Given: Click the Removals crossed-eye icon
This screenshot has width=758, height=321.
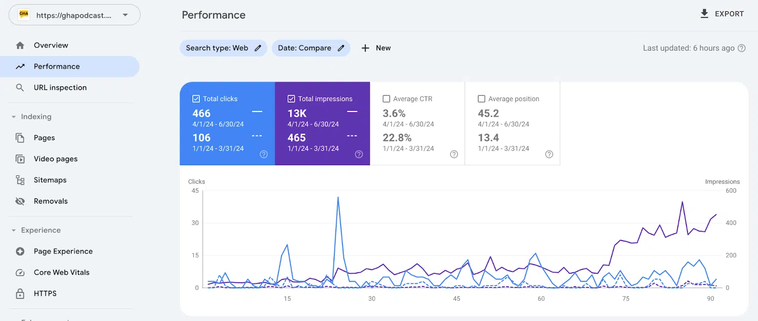Looking at the screenshot, I should pyautogui.click(x=20, y=201).
